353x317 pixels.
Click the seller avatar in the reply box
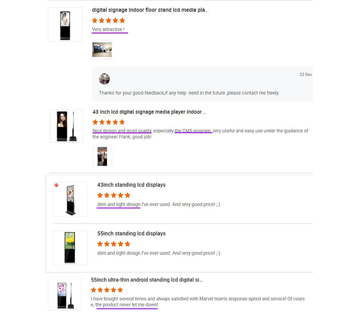tap(104, 79)
